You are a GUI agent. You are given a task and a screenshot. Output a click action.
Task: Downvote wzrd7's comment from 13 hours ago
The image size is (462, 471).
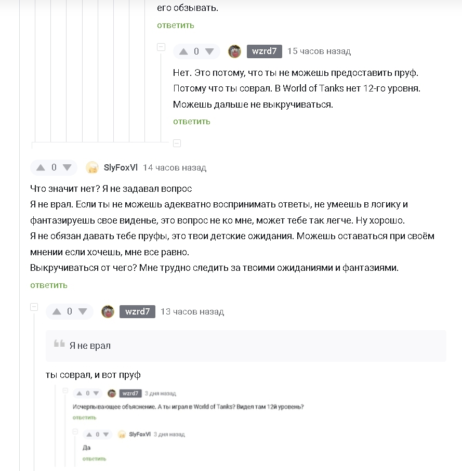click(x=83, y=312)
